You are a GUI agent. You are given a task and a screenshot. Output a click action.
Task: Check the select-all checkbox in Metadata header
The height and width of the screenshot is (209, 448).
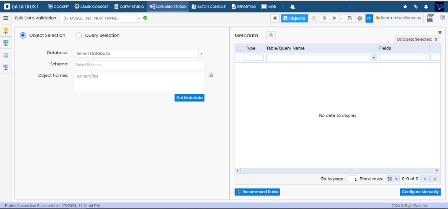coord(240,48)
